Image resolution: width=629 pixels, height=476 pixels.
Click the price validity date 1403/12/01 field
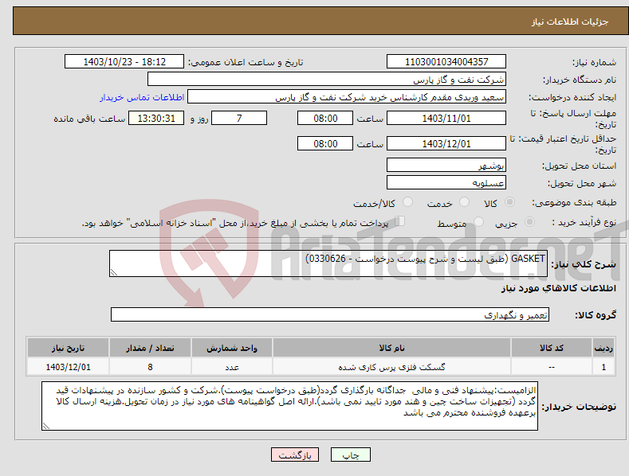pyautogui.click(x=446, y=143)
